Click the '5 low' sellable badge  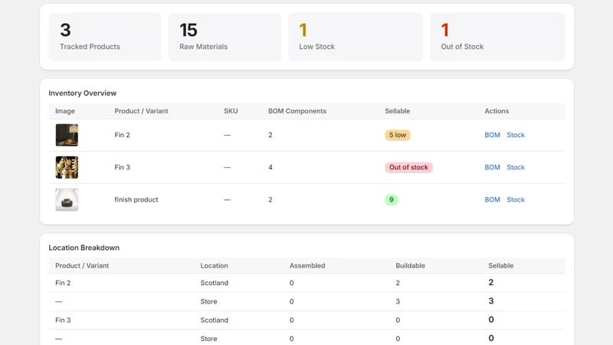click(x=398, y=135)
